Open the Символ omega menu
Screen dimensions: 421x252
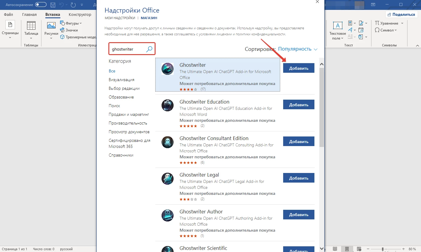pyautogui.click(x=386, y=30)
